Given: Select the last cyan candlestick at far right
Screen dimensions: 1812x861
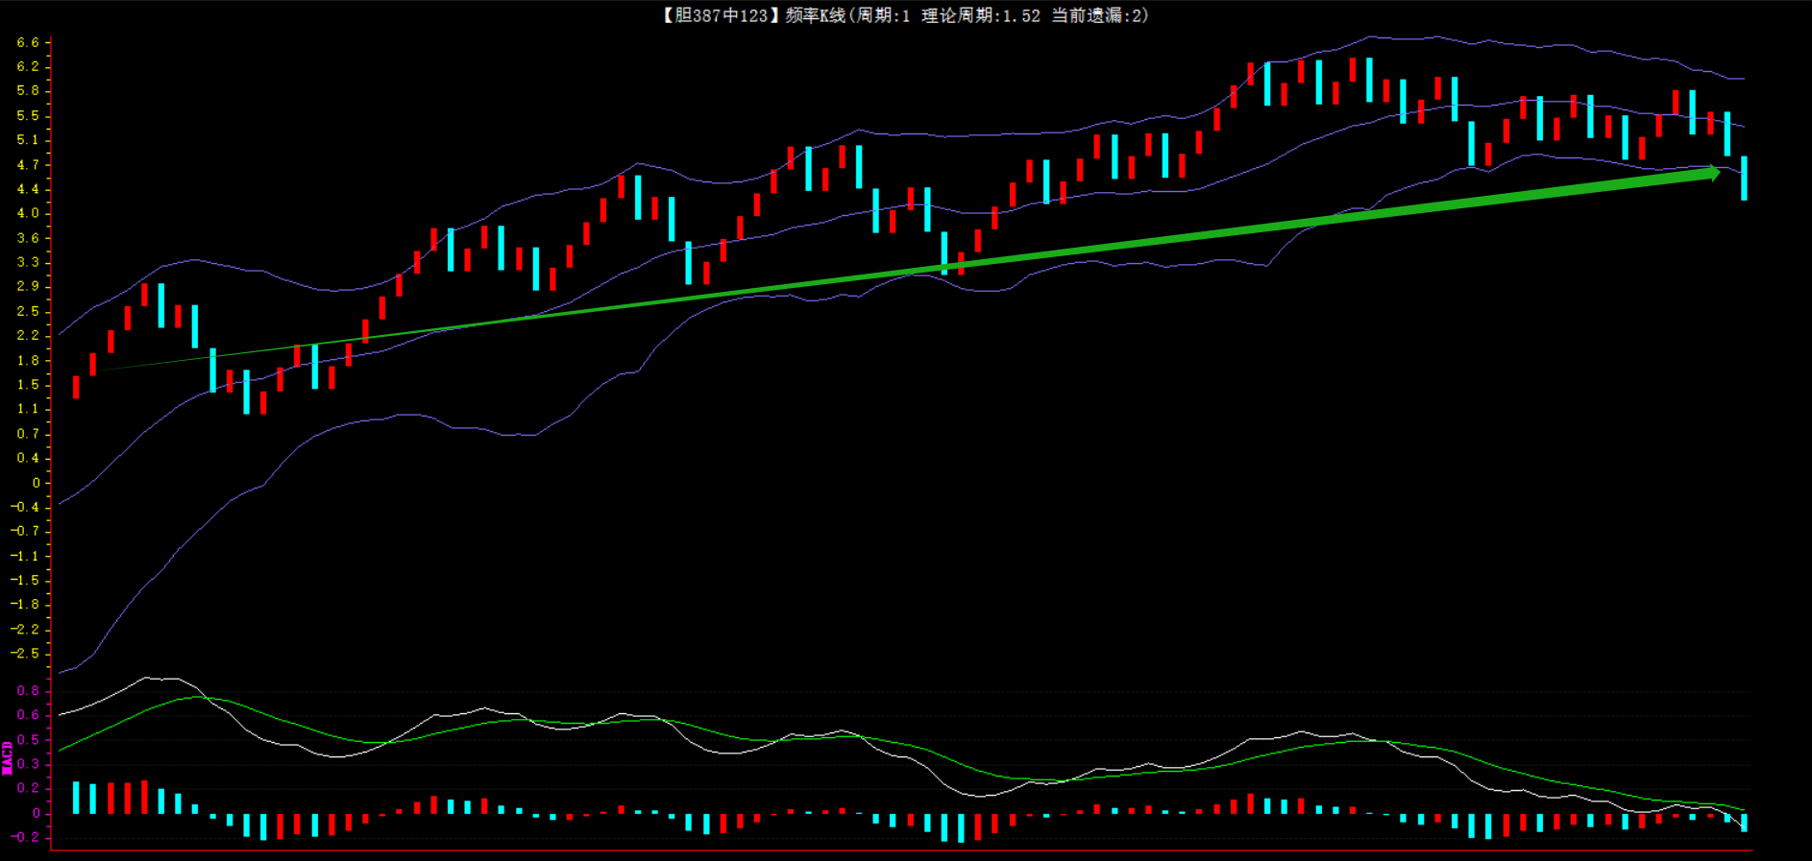Looking at the screenshot, I should pos(1744,178).
